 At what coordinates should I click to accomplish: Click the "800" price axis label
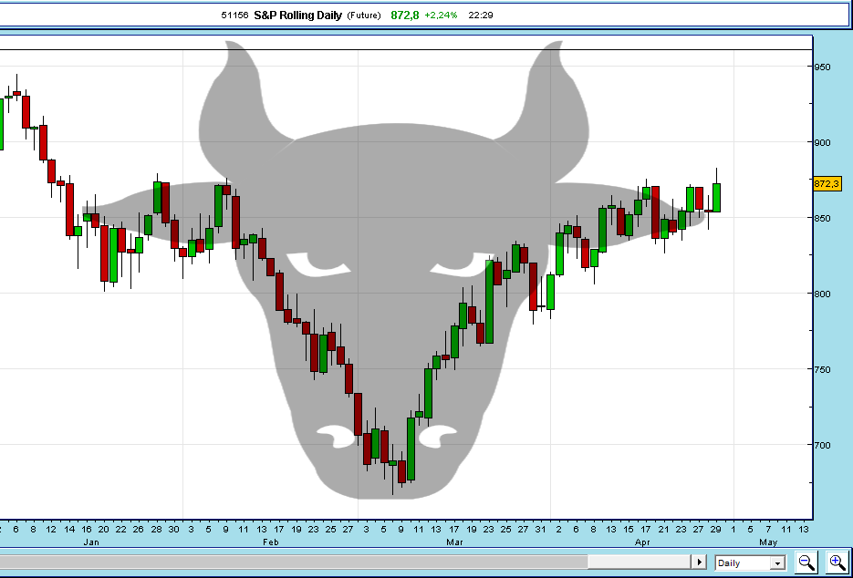pyautogui.click(x=822, y=294)
